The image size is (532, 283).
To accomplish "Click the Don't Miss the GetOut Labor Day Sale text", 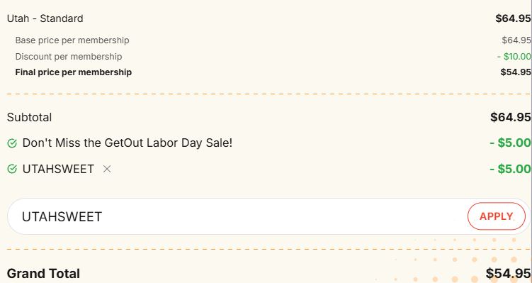I will (x=128, y=143).
